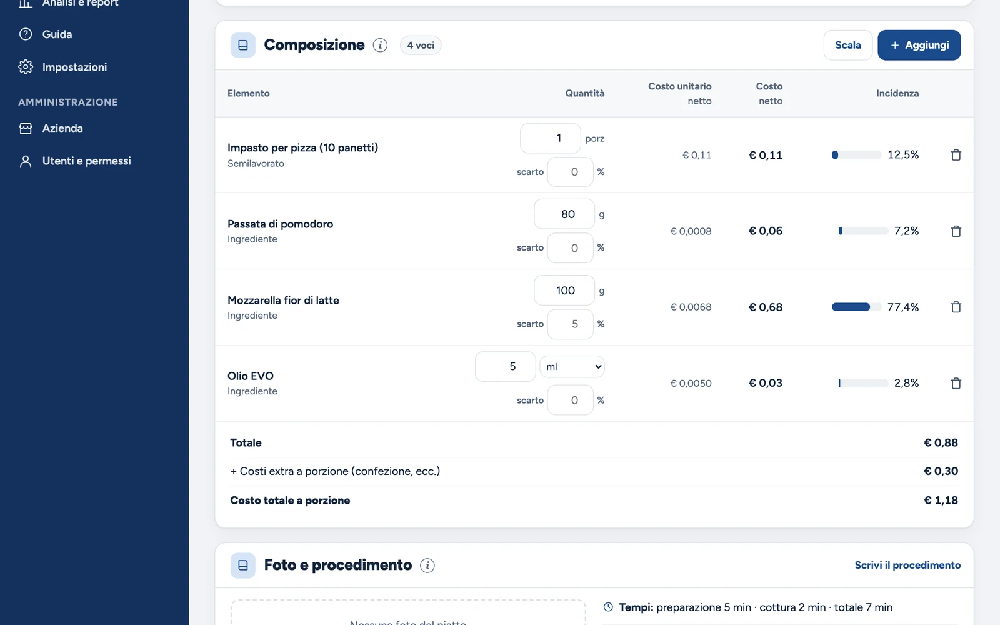Image resolution: width=1000 pixels, height=625 pixels.
Task: Delete Passata di pomodoro row
Action: [956, 231]
